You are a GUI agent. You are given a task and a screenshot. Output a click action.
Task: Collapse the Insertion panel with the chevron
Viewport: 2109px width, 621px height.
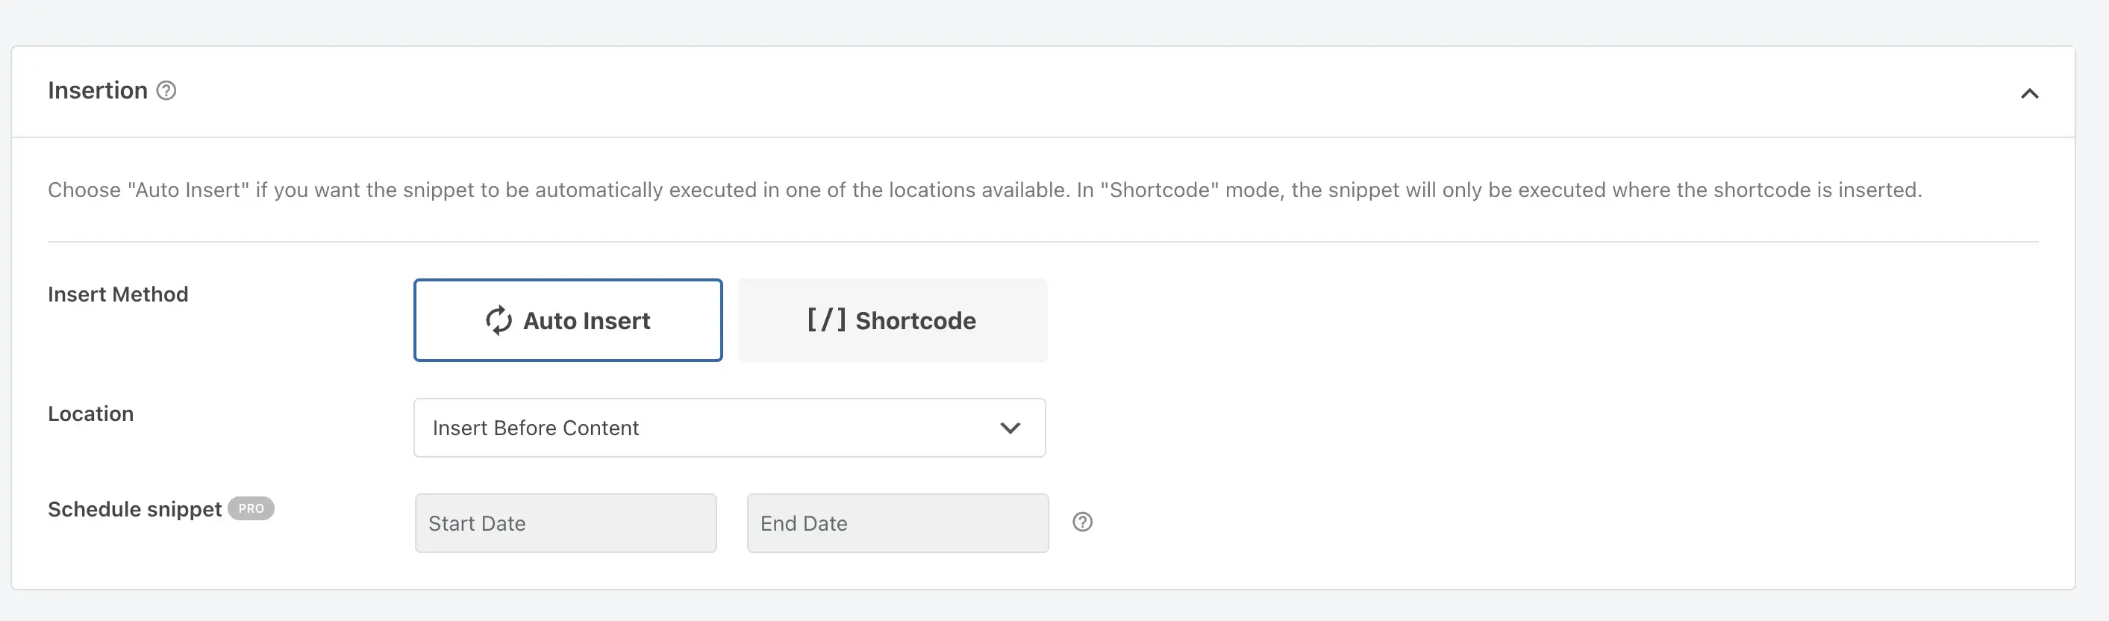pos(2028,93)
